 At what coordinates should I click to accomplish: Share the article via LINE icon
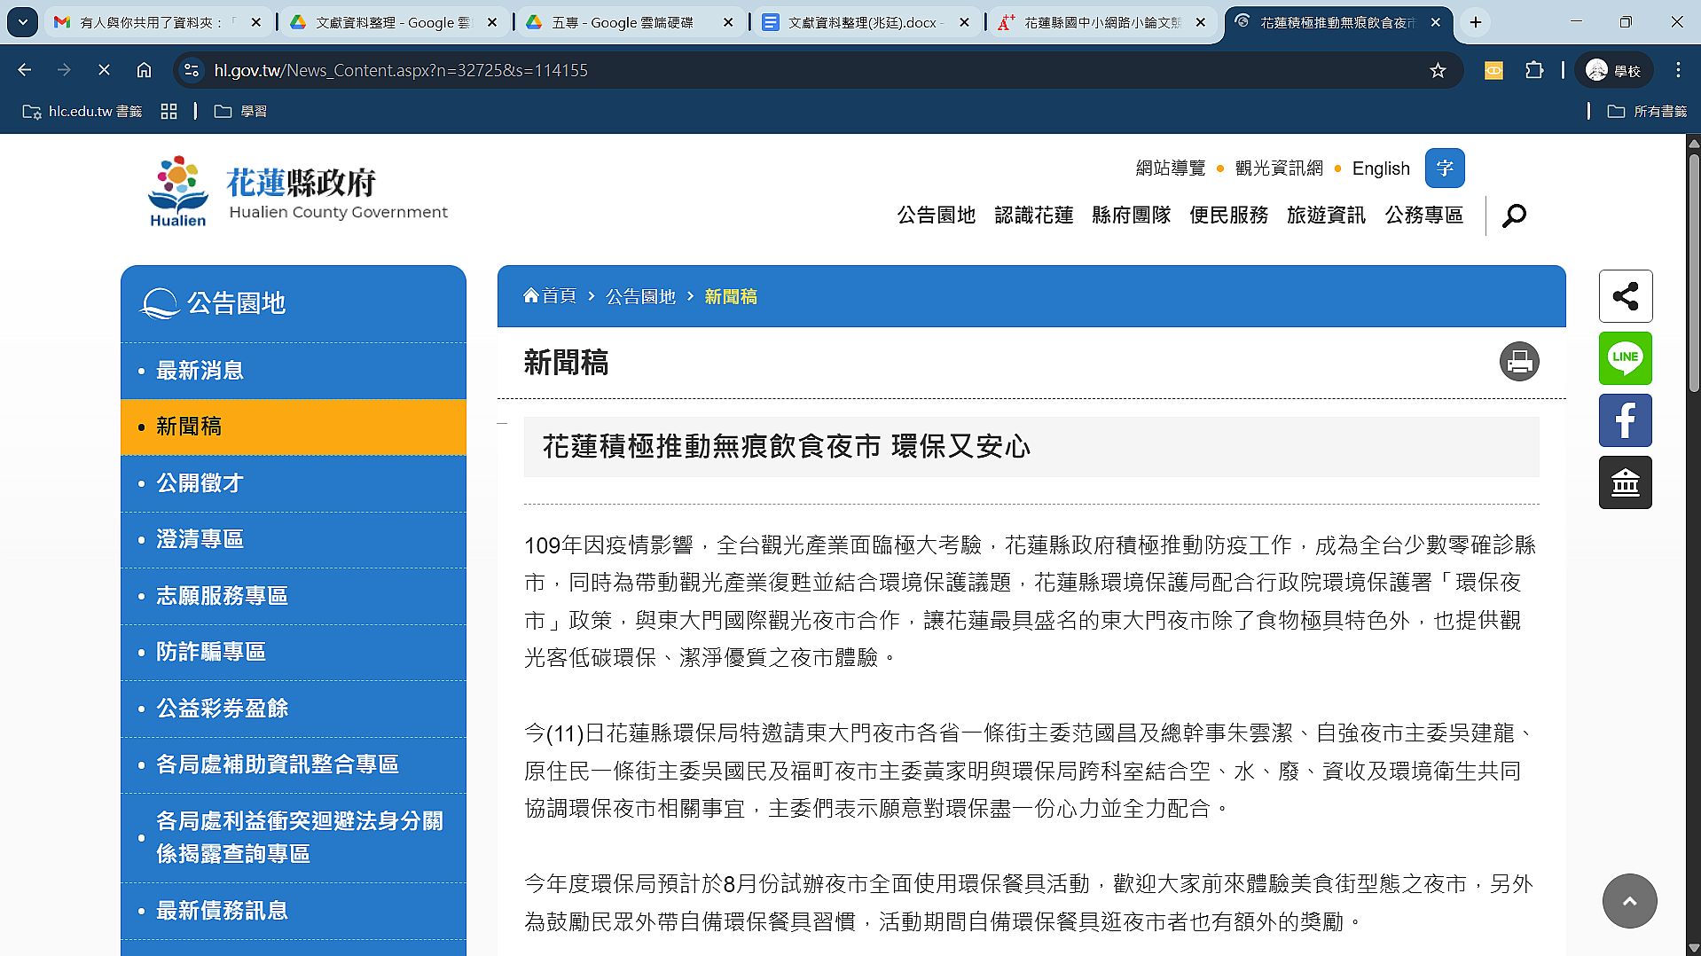point(1625,358)
